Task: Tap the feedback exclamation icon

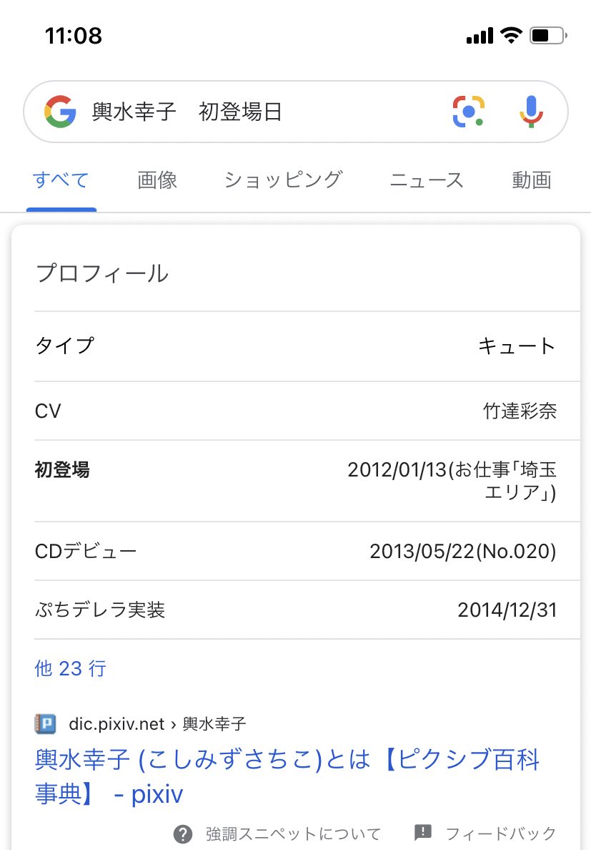Action: [422, 833]
